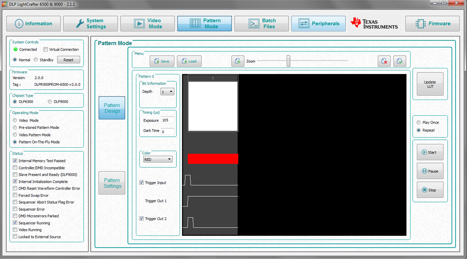Open the Pattern Settings page
The width and height of the screenshot is (467, 259).
[112, 183]
